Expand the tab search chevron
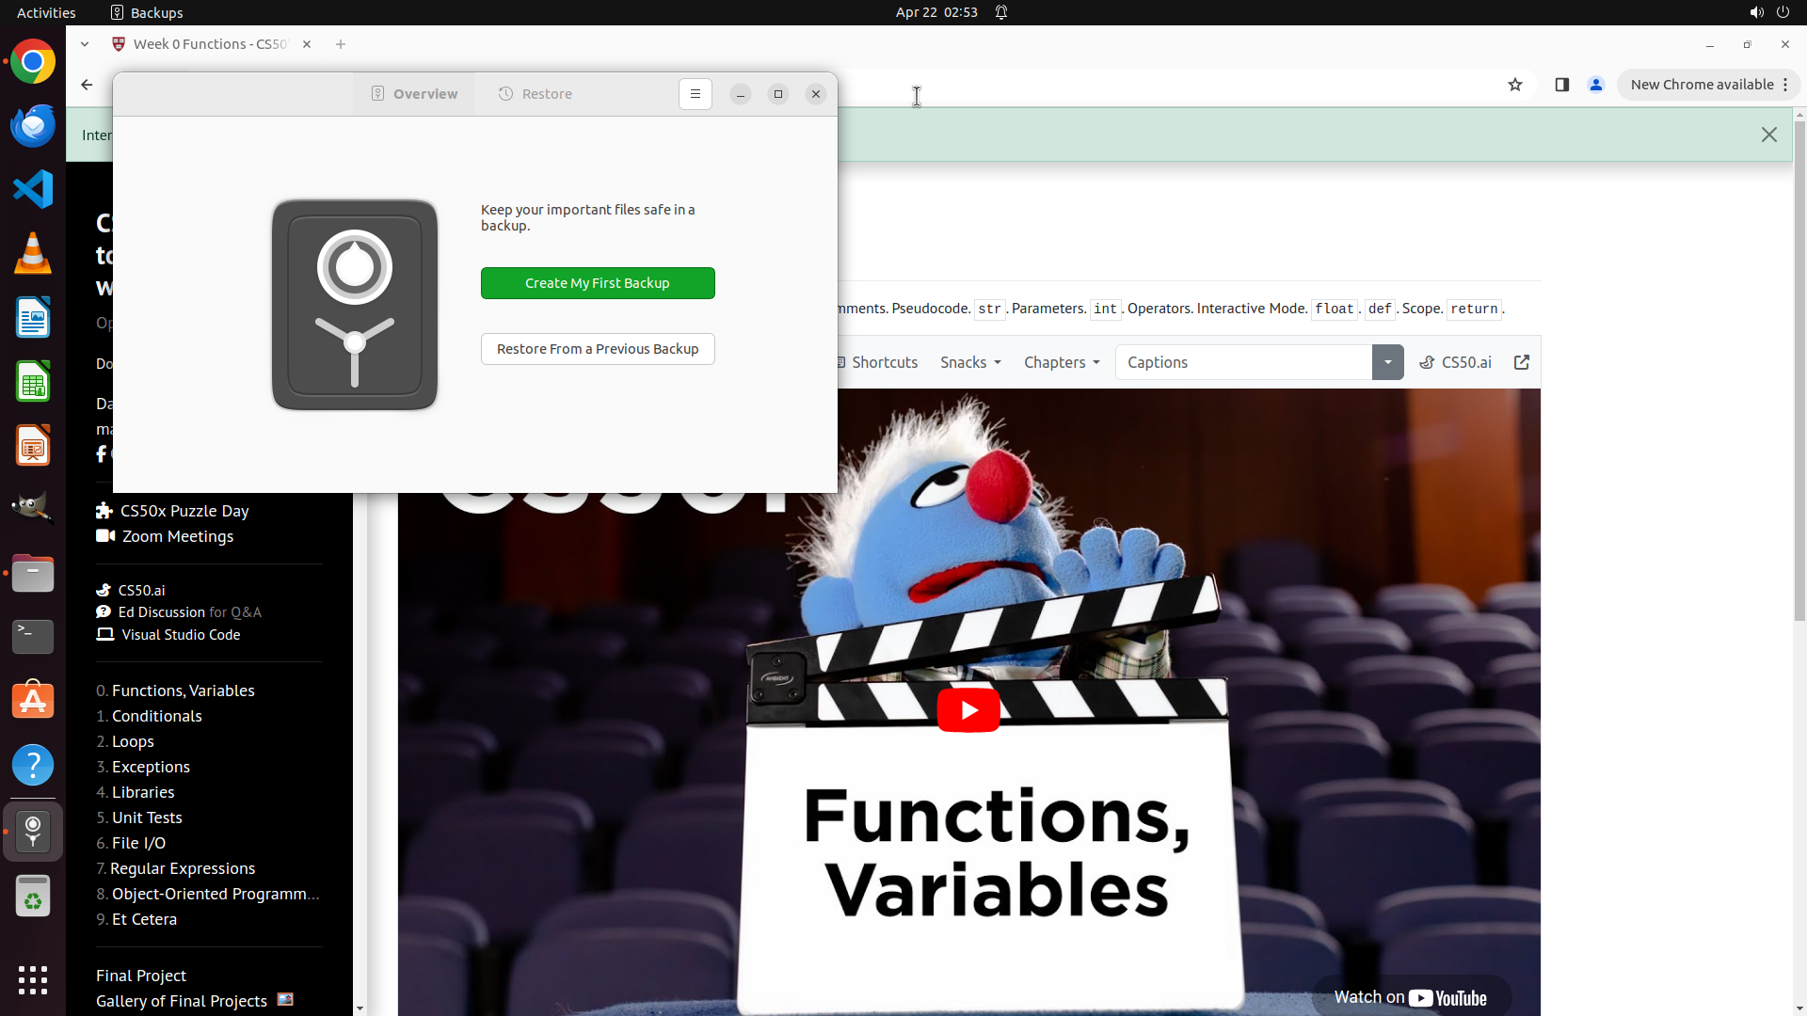This screenshot has height=1016, width=1807. [85, 44]
